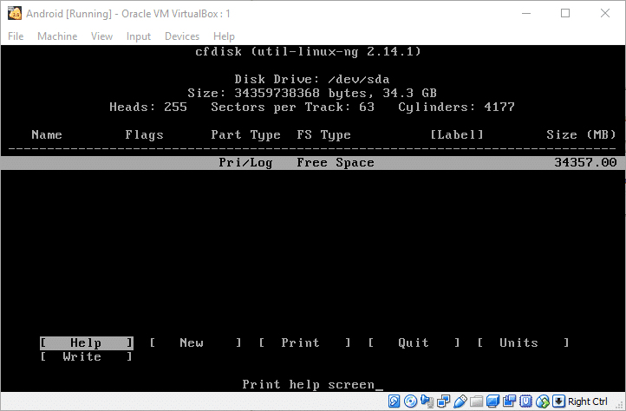Click the audio status icon

427,401
